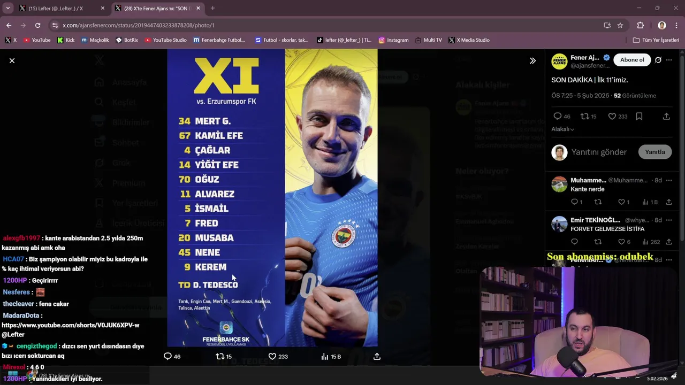Open more options on Muhamme...'s comment
685x385 pixels.
point(669,181)
